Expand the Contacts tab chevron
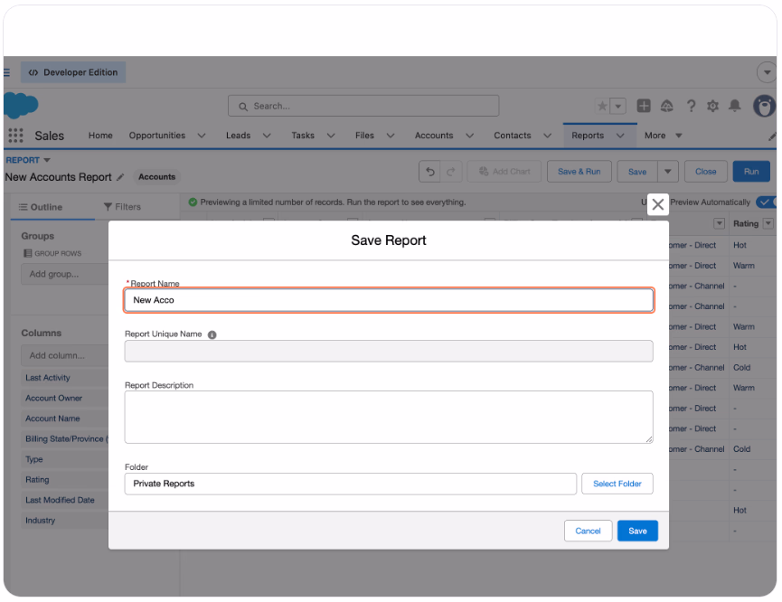Screen dimensions: 782x602 pos(547,136)
